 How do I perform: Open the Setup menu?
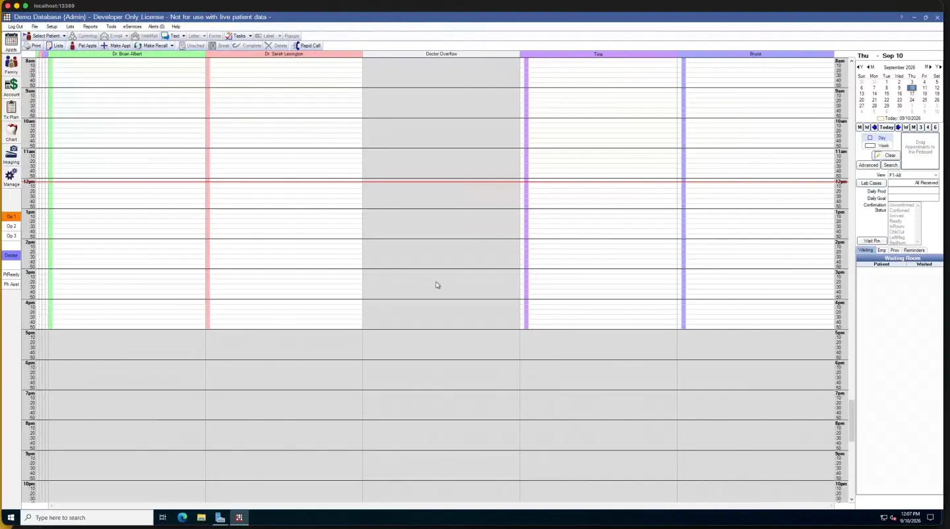(51, 26)
